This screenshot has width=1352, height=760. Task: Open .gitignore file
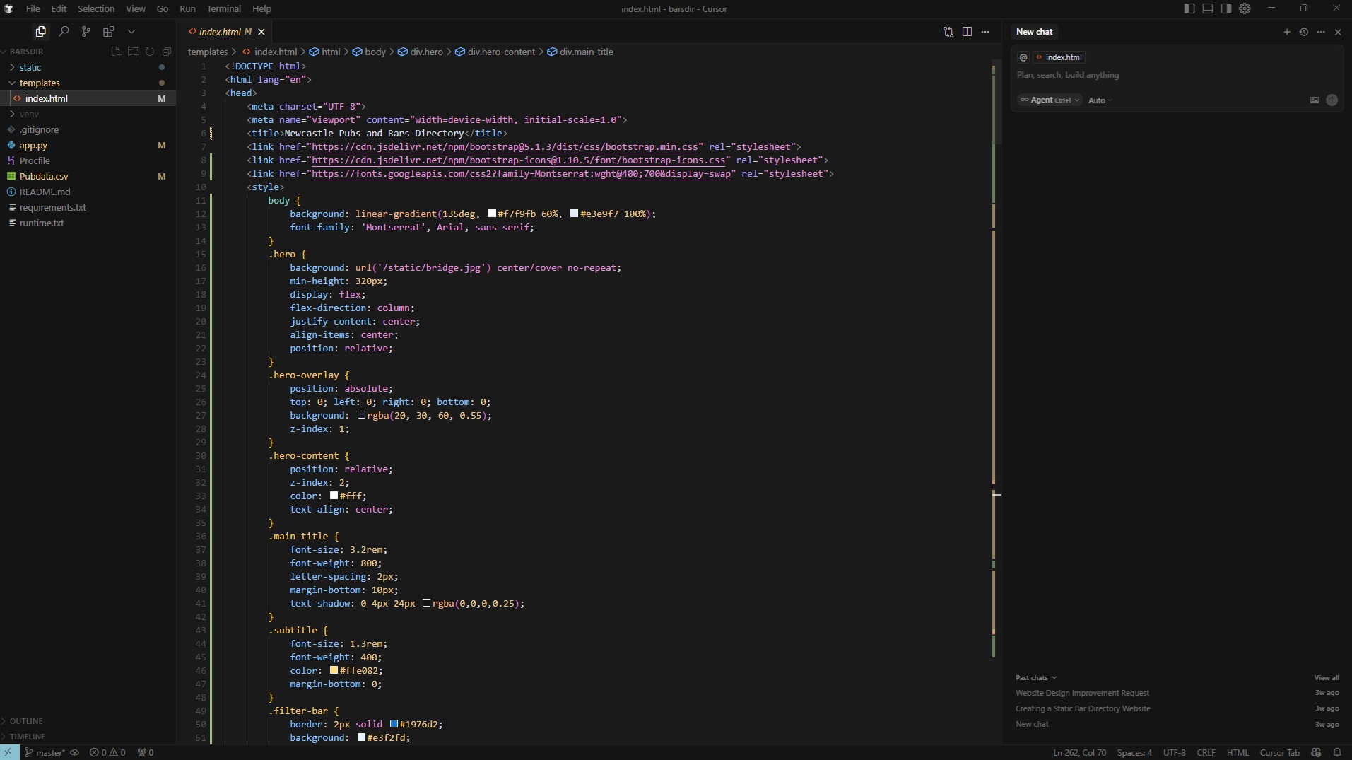[39, 129]
